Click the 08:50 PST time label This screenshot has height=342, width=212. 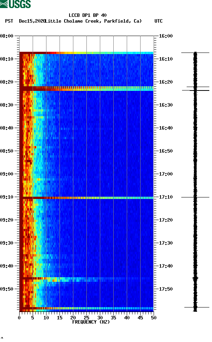(7, 151)
